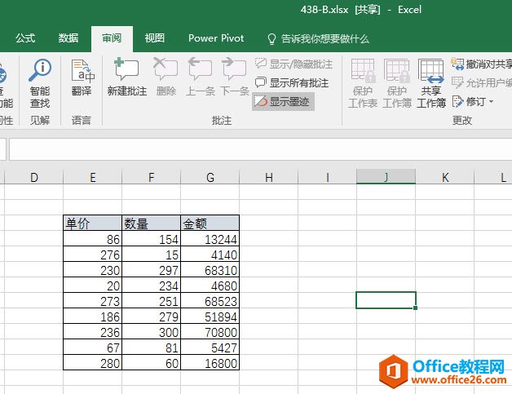Image resolution: width=512 pixels, height=394 pixels.
Task: Select the cell containing 金额 header
Action: (x=210, y=224)
